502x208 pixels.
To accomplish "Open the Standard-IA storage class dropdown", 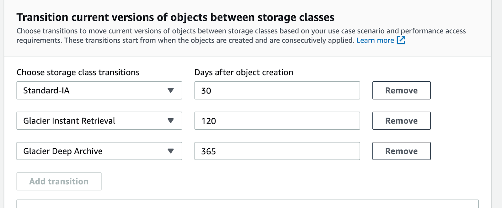I will pyautogui.click(x=99, y=90).
